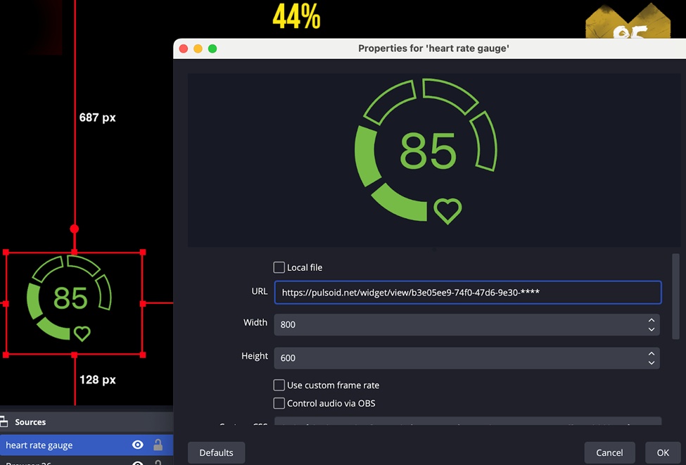Enable Control audio via OBS
The height and width of the screenshot is (465, 686).
pos(279,403)
